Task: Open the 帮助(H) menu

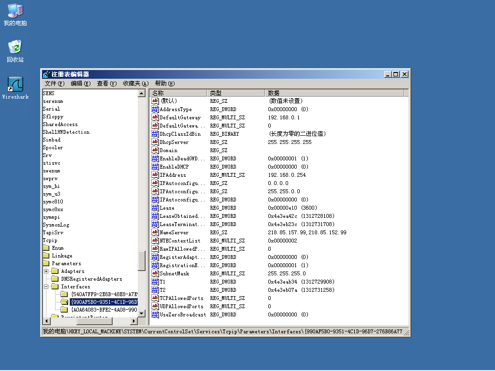Action: [165, 83]
